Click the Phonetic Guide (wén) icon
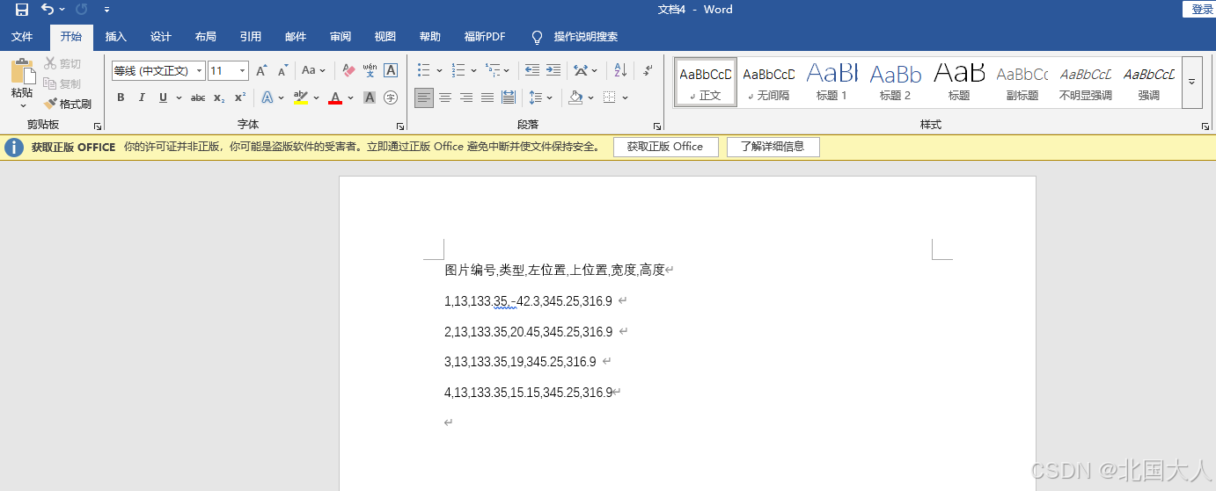The width and height of the screenshot is (1216, 491). [370, 70]
